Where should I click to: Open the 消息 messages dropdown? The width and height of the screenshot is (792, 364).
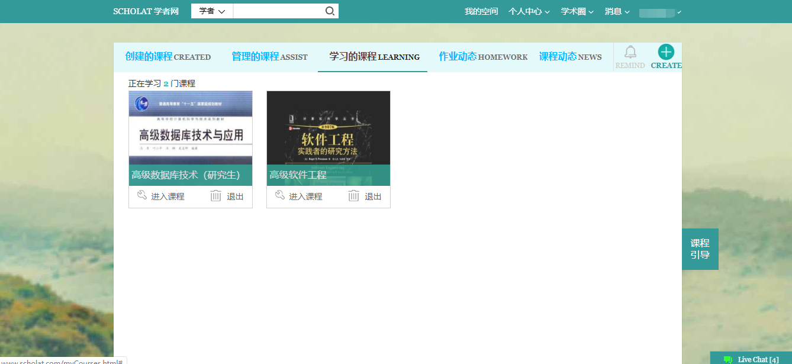click(x=617, y=11)
